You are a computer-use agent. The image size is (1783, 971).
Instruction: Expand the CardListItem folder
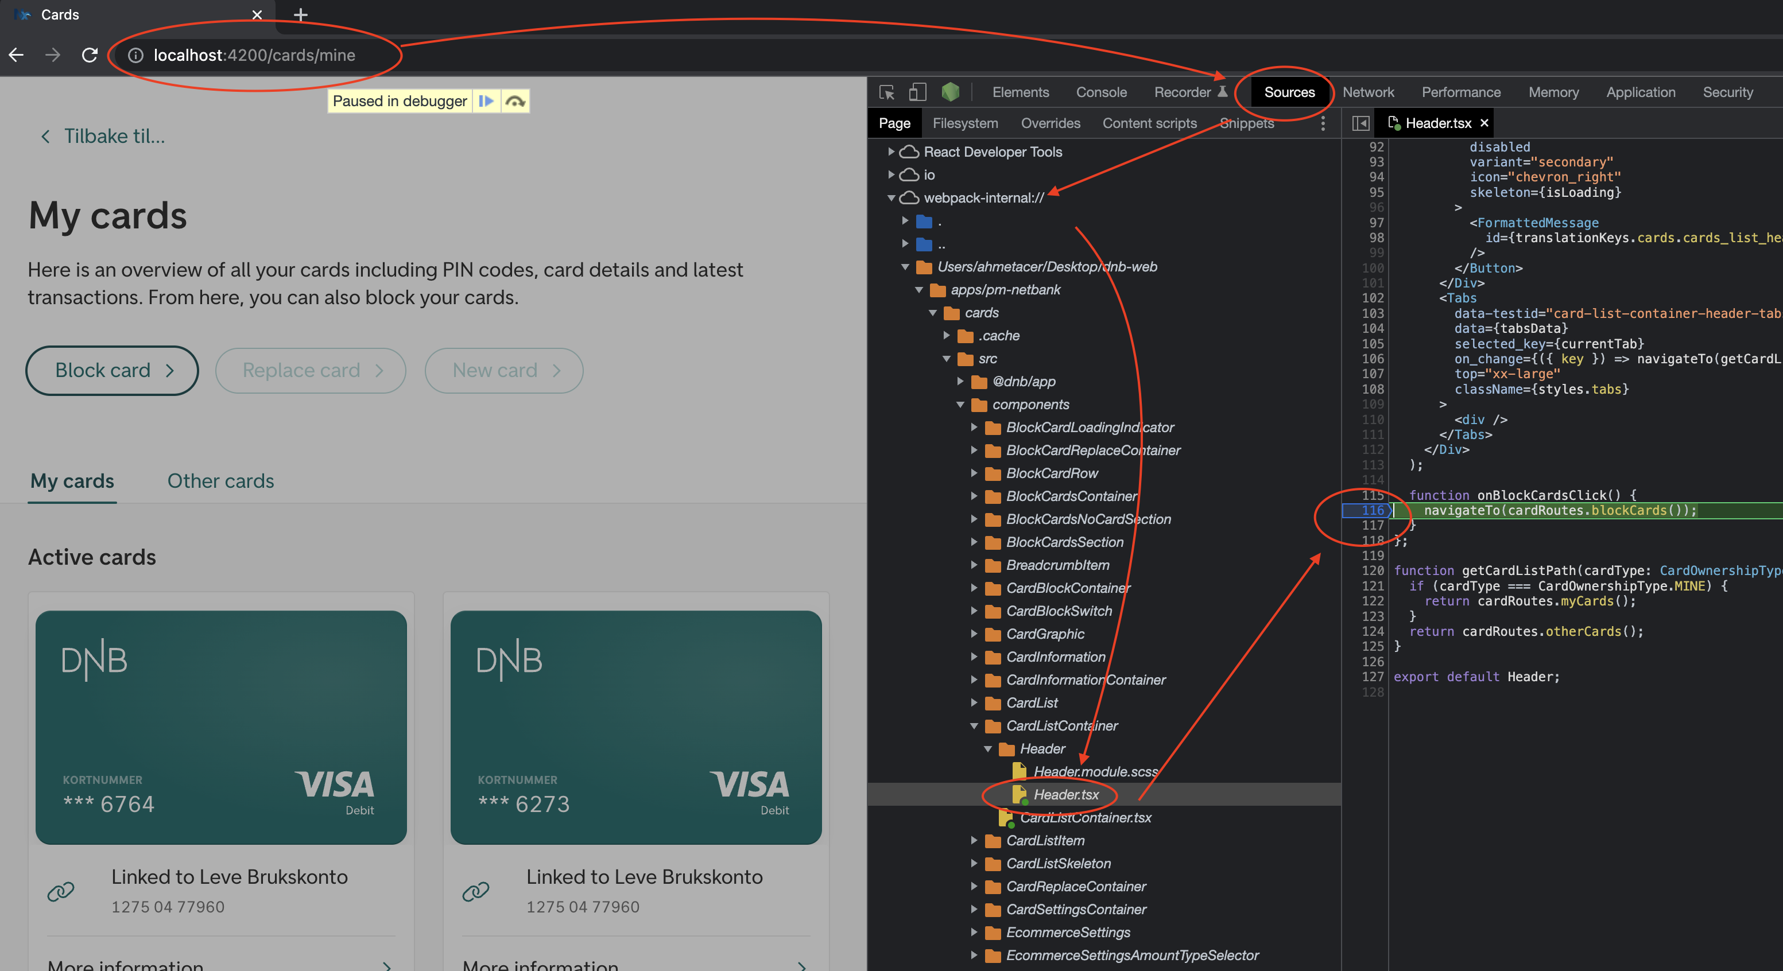[974, 840]
